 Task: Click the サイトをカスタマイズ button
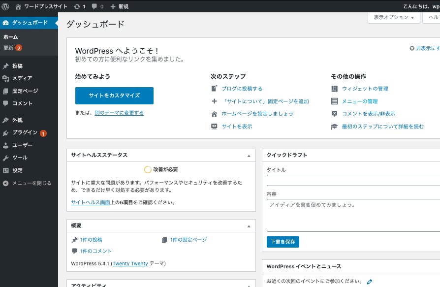pyautogui.click(x=114, y=96)
